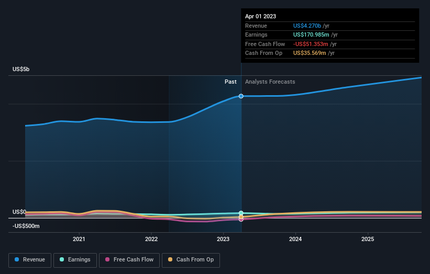
Task: Click the US$170.985m earnings value
Action: (x=311, y=35)
